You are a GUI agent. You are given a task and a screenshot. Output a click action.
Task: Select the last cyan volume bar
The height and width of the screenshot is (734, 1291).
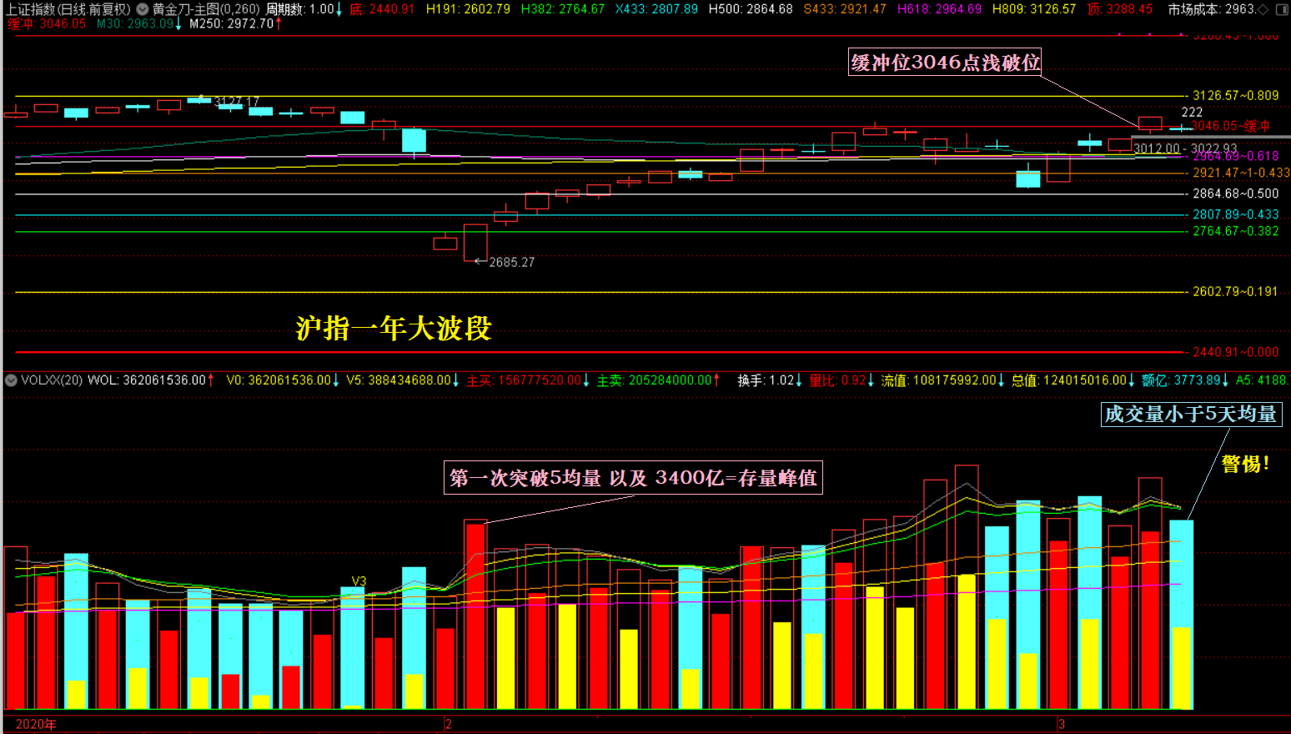click(x=1182, y=615)
